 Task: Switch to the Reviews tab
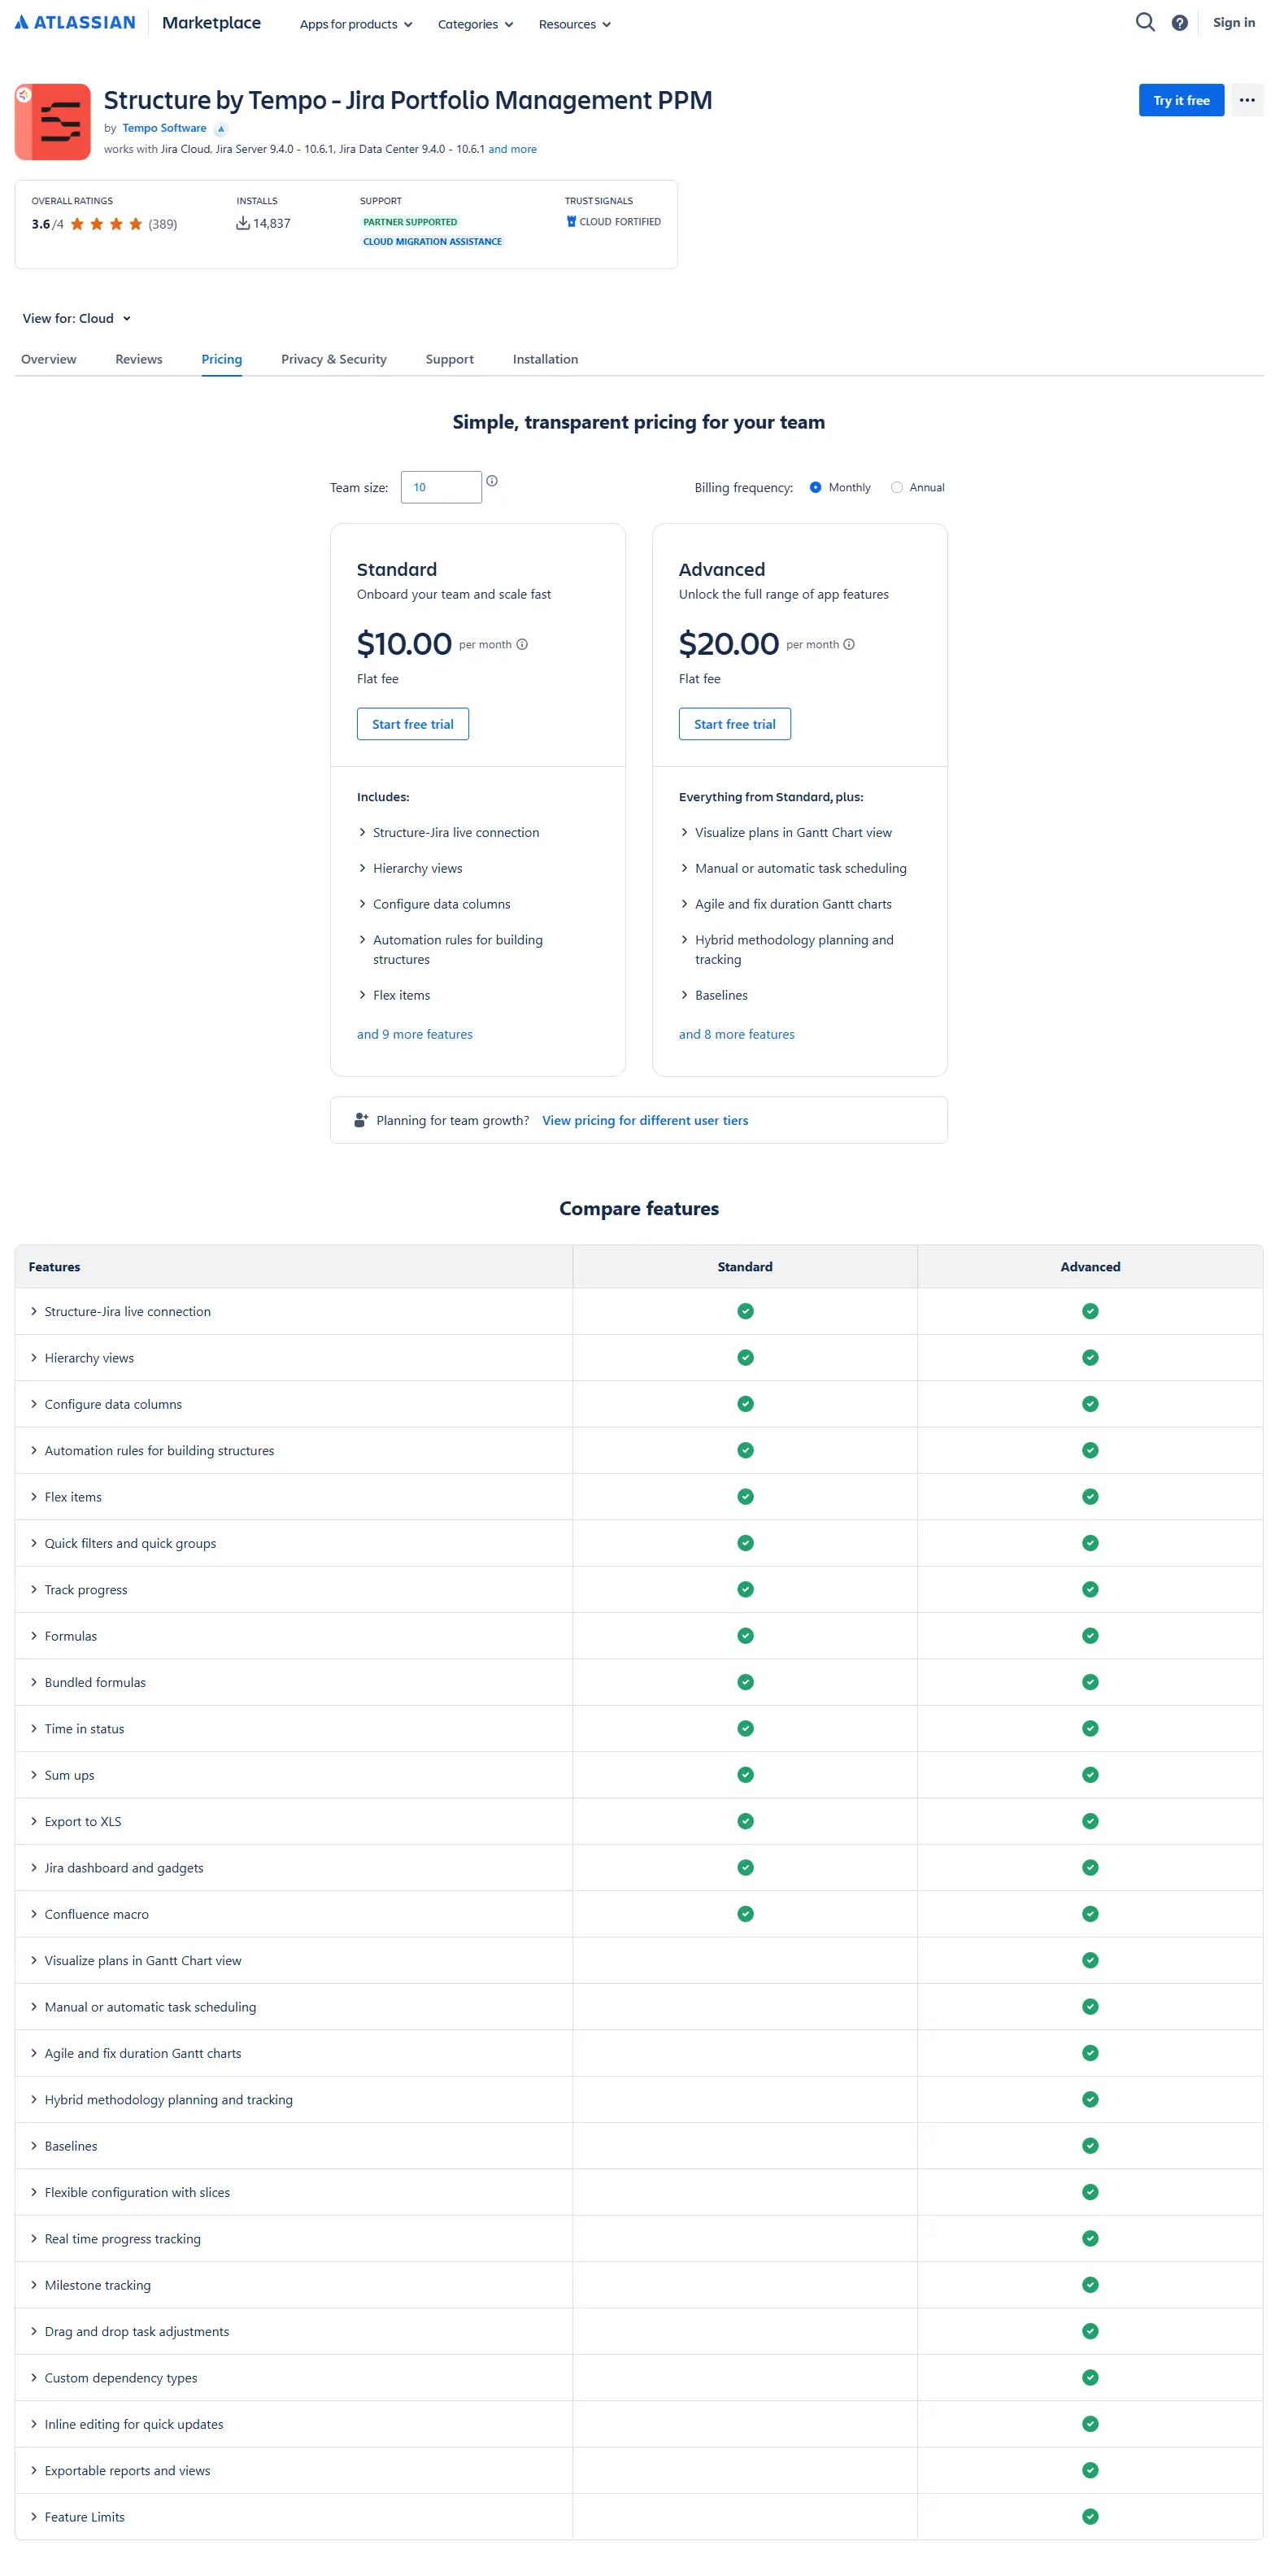tap(138, 359)
